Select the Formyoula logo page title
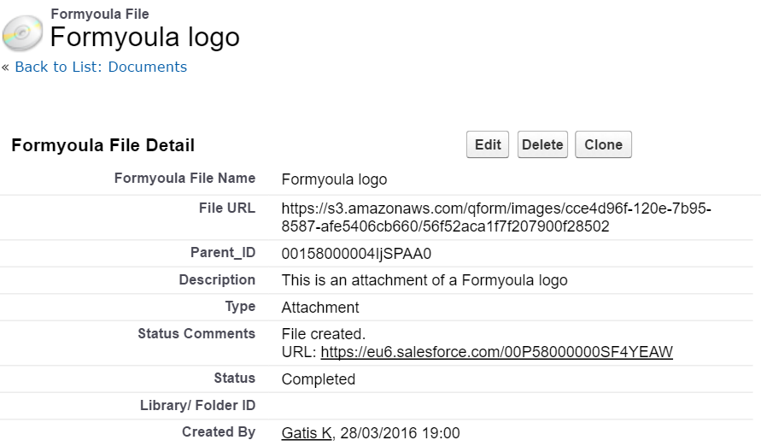Viewport: 761px width, 446px height. point(144,37)
